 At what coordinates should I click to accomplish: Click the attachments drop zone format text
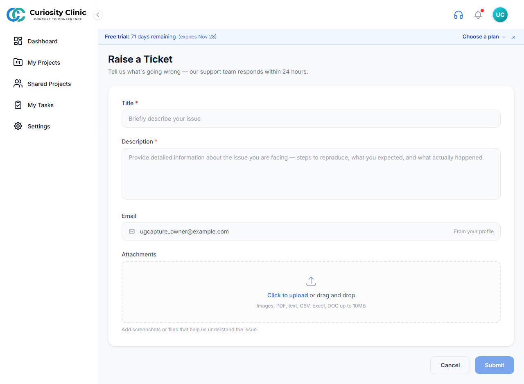[311, 305]
